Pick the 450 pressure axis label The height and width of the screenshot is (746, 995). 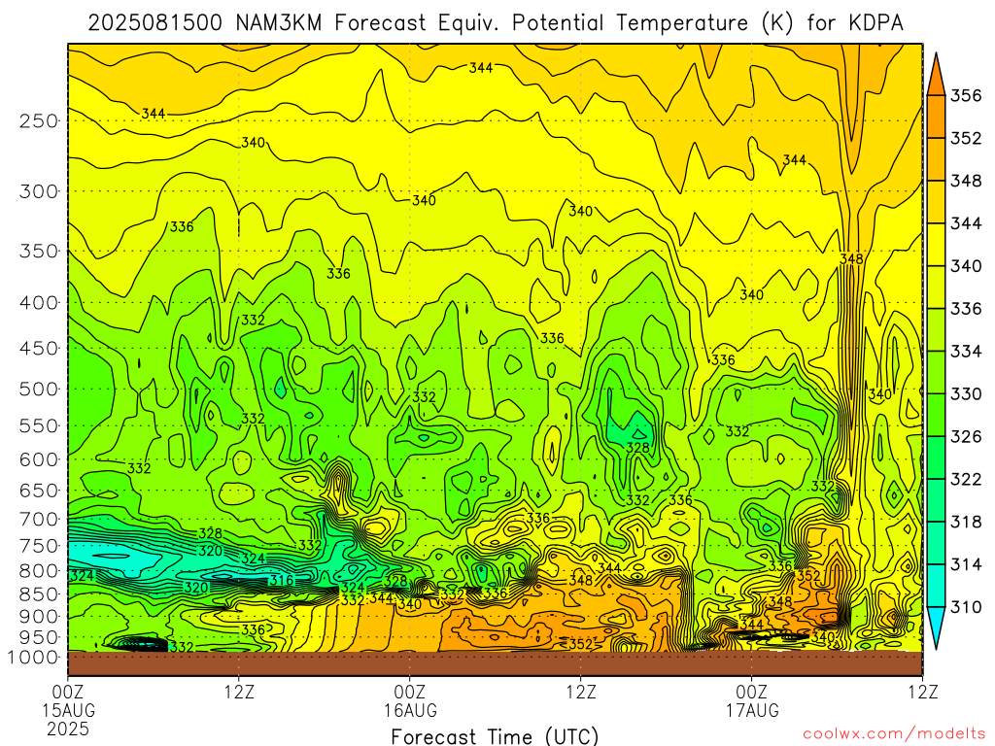coord(39,349)
